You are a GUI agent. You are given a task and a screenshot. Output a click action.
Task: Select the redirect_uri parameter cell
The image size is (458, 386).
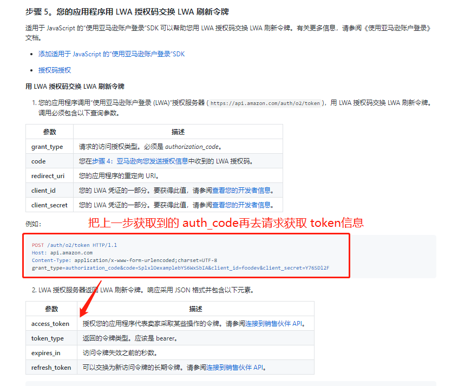49,175
